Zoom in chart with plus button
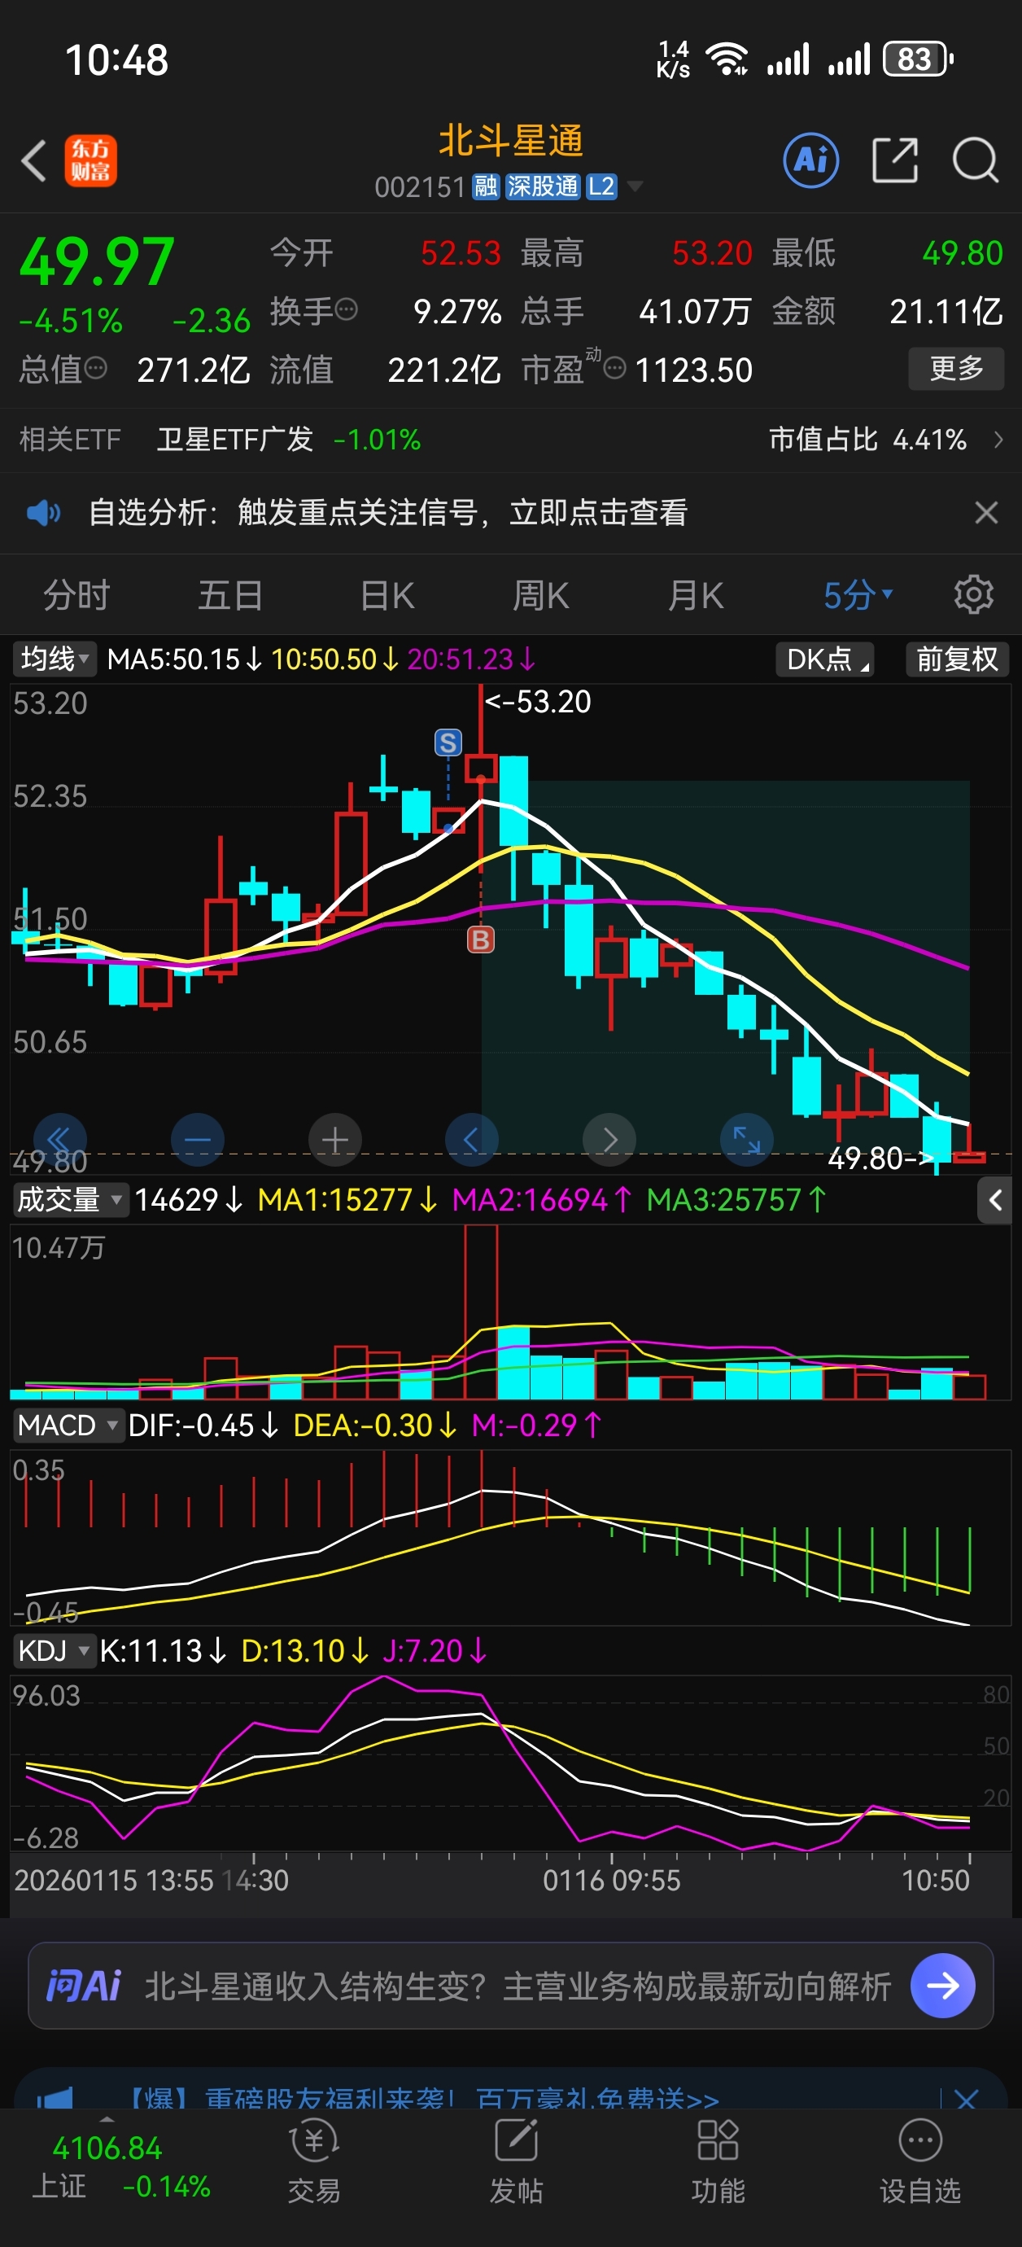The image size is (1022, 2247). [x=335, y=1139]
